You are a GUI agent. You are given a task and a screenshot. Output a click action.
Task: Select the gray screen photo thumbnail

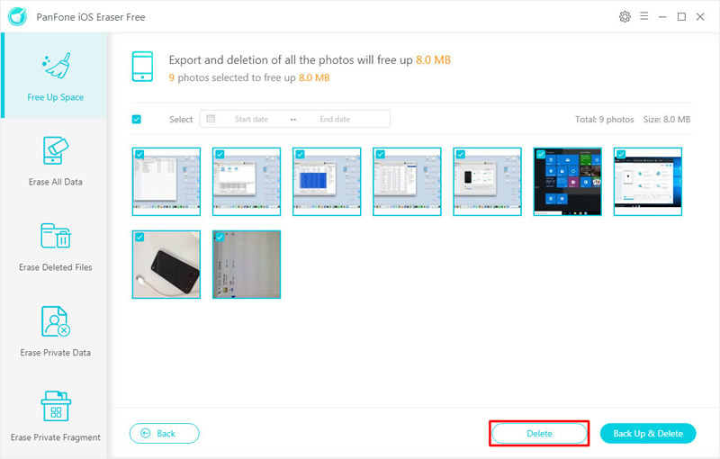click(x=247, y=265)
